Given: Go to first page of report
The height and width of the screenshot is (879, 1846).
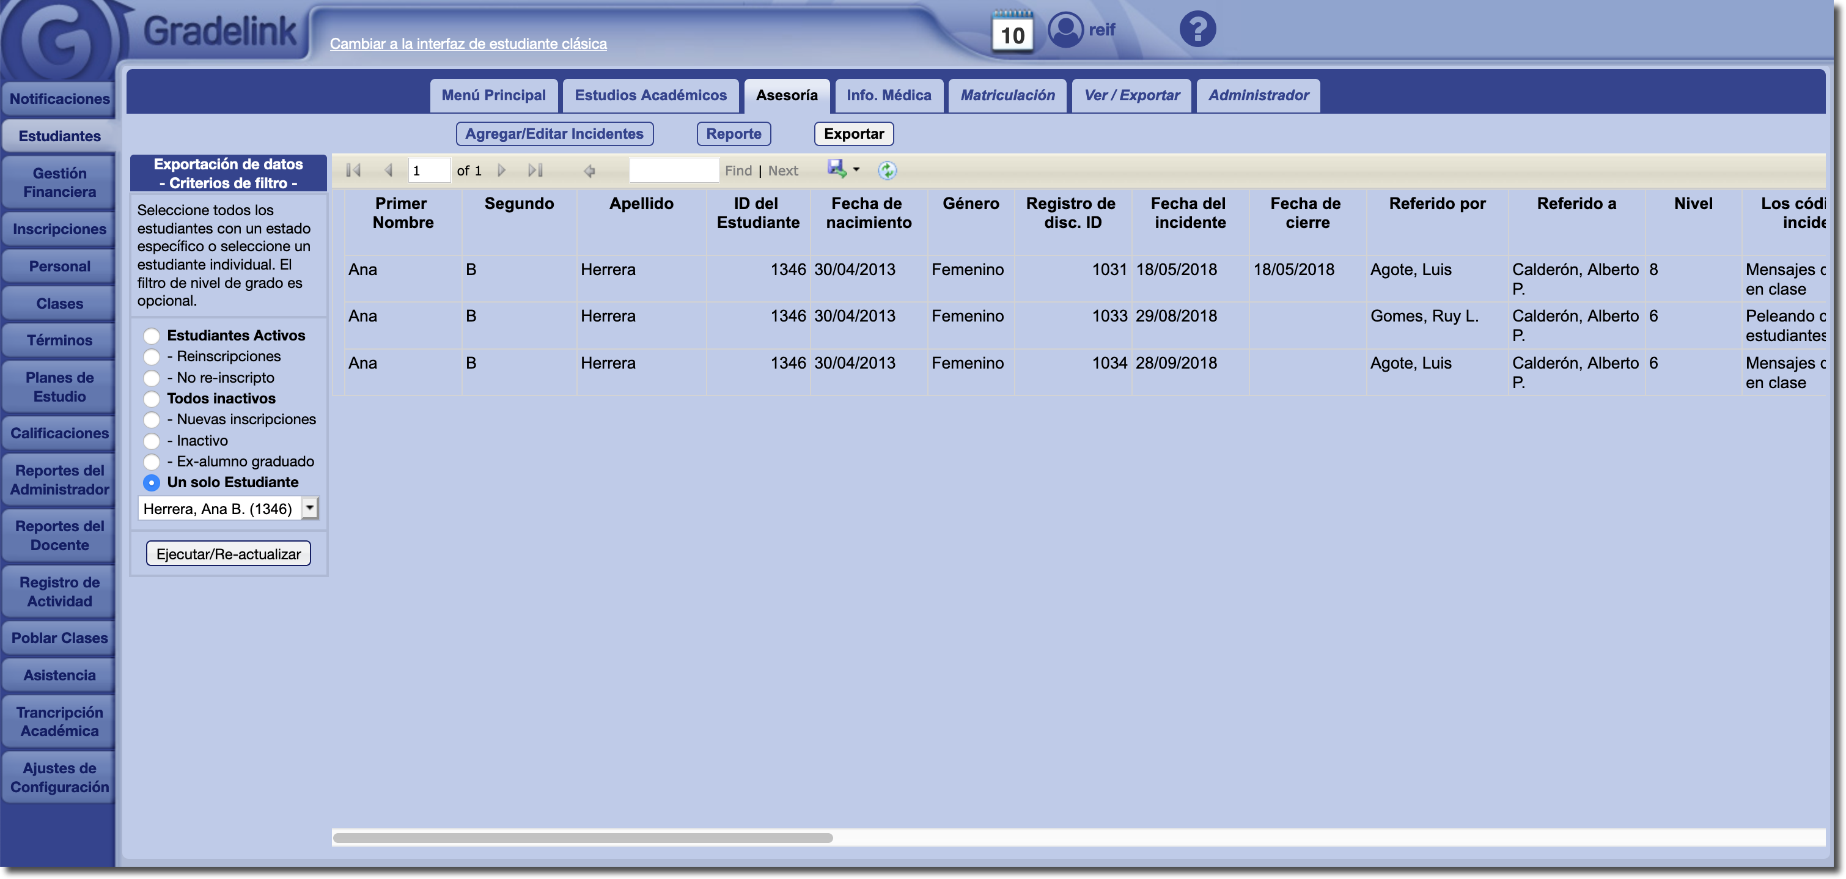Looking at the screenshot, I should [x=353, y=171].
